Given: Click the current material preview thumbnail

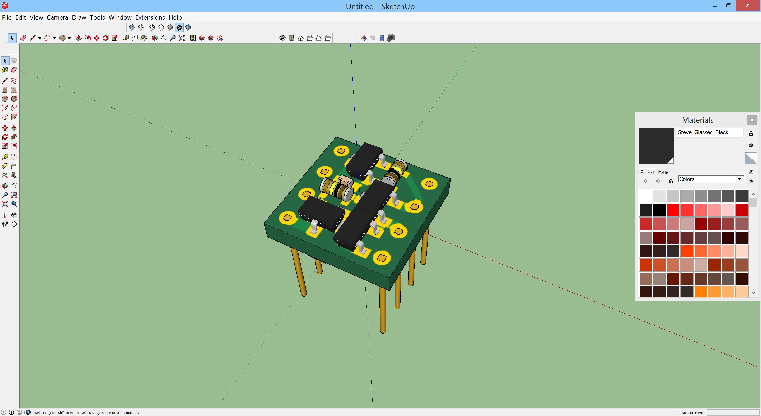Looking at the screenshot, I should click(656, 146).
